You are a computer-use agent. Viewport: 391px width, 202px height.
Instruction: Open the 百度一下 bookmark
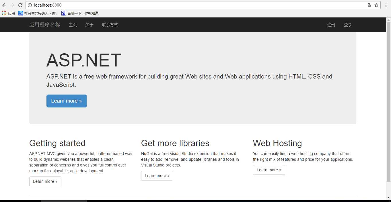tap(80, 13)
